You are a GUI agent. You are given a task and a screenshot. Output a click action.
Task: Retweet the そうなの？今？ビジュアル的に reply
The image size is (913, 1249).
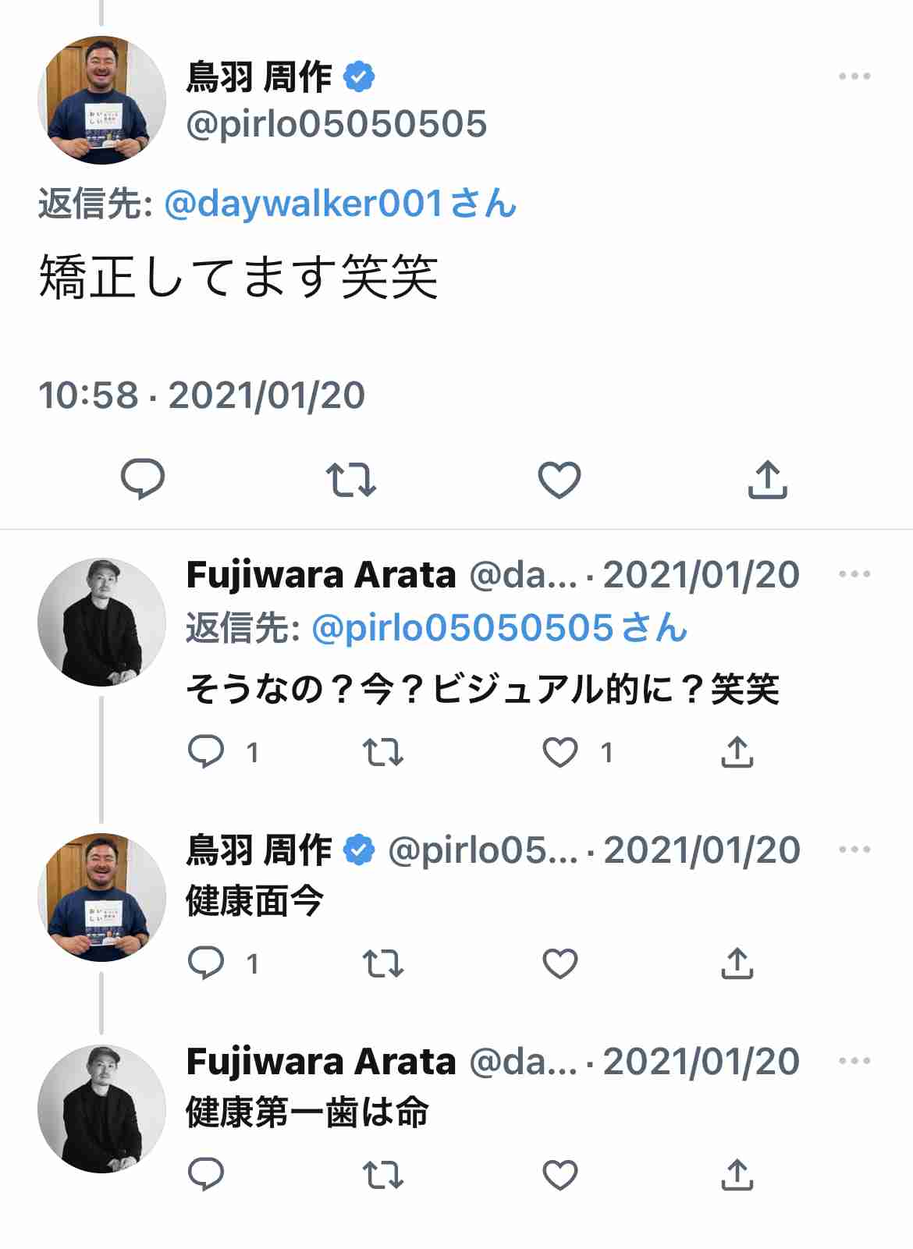(383, 752)
